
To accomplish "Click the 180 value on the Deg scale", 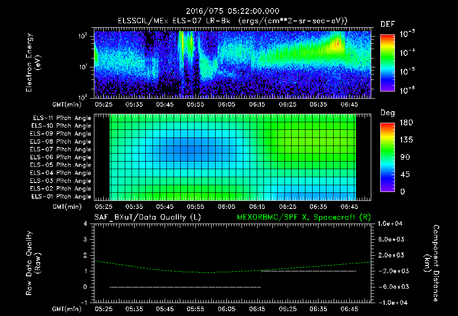I will 406,123.
